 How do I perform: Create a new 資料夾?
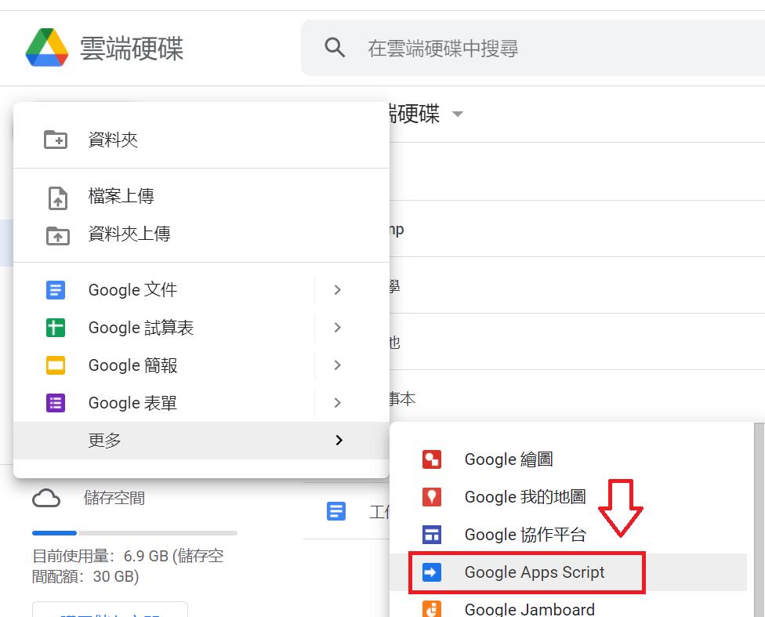point(201,140)
